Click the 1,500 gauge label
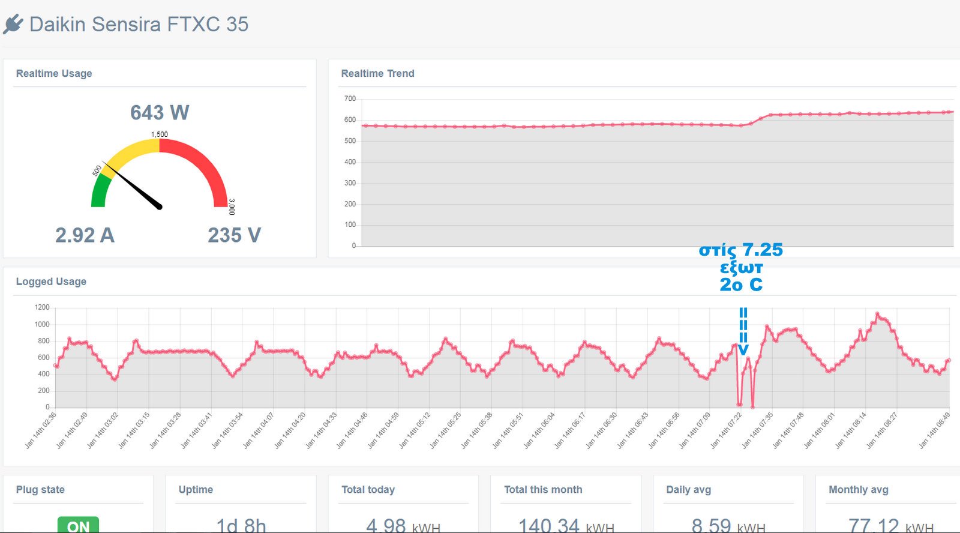960x533 pixels. (x=160, y=134)
